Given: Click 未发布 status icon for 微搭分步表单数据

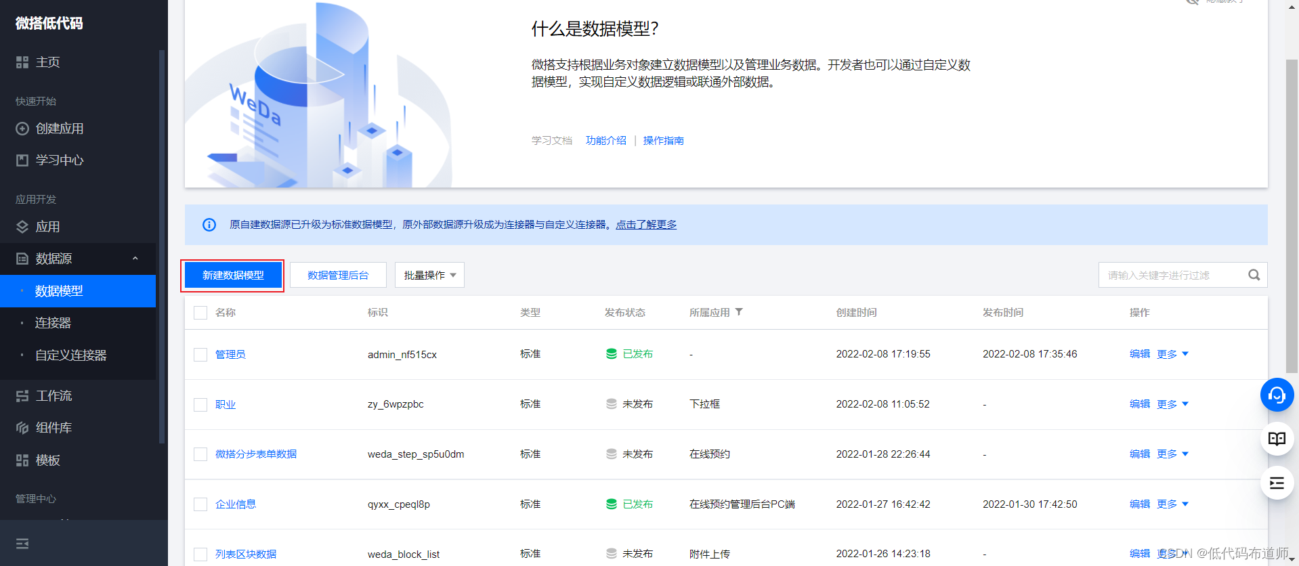Looking at the screenshot, I should [612, 454].
